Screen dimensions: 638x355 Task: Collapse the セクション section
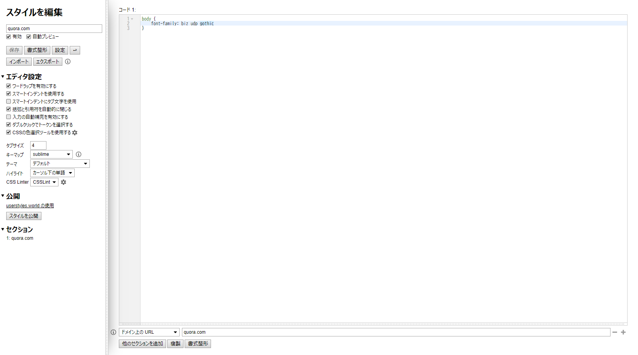[x=3, y=229]
